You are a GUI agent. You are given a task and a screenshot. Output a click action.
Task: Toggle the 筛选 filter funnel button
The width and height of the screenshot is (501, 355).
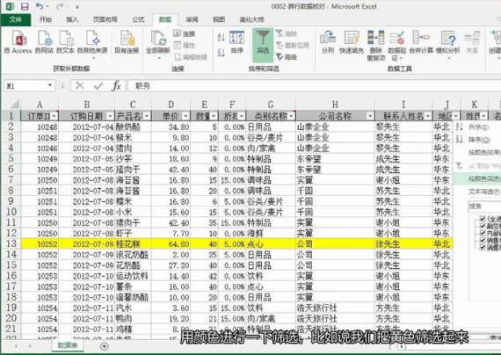point(263,45)
